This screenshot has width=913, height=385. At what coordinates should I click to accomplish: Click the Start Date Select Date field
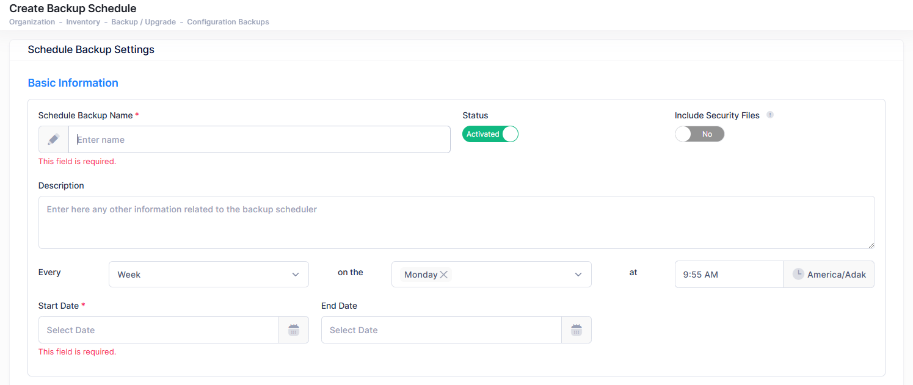coord(158,330)
